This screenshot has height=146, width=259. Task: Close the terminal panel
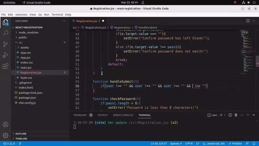[254, 115]
